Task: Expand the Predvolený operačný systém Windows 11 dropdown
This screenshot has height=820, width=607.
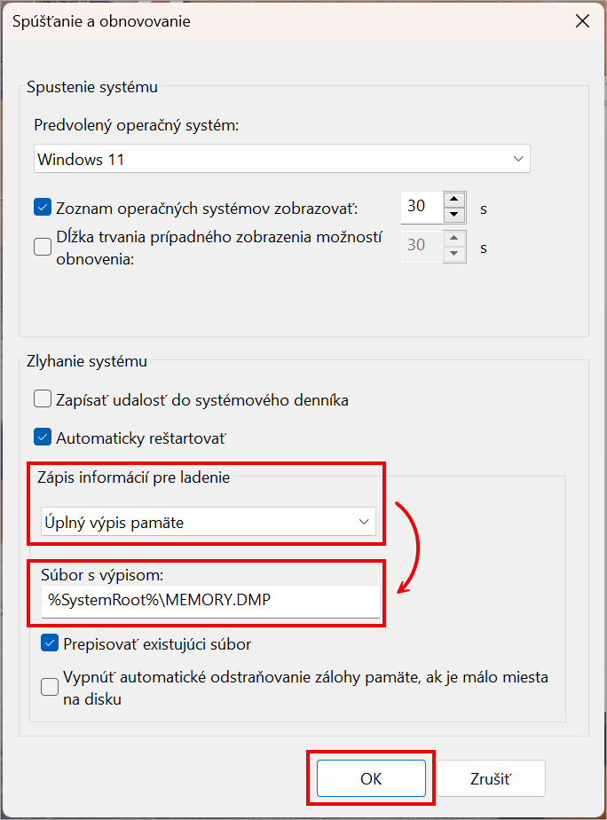Action: (x=282, y=159)
